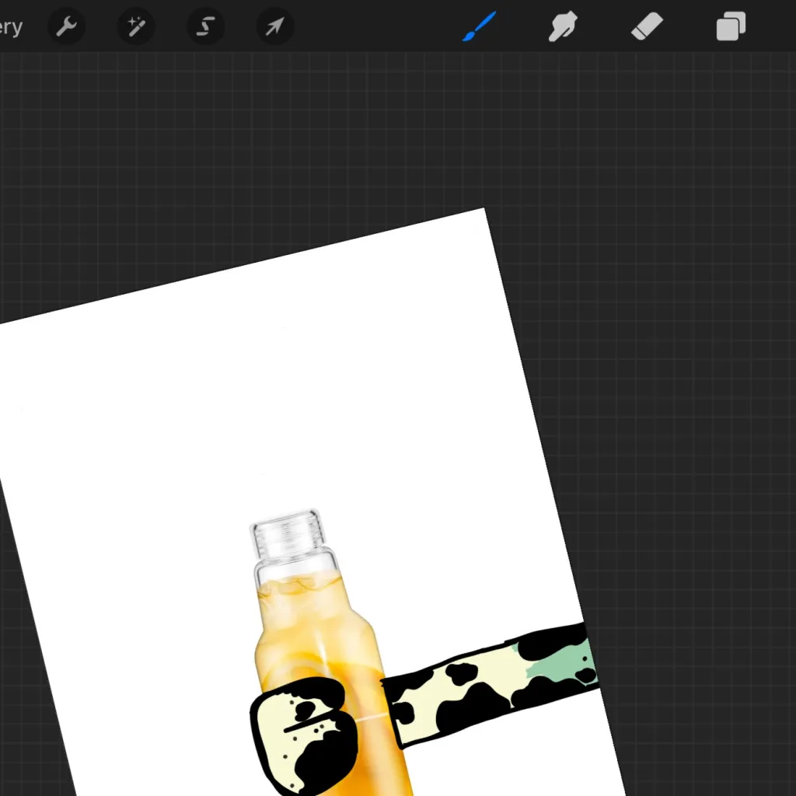The image size is (796, 796).
Task: Tap the cow-print glove shape on the bottle
Action: tap(304, 736)
